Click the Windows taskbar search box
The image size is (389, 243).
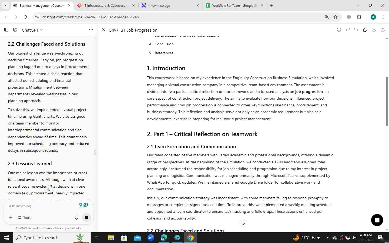tap(52, 238)
